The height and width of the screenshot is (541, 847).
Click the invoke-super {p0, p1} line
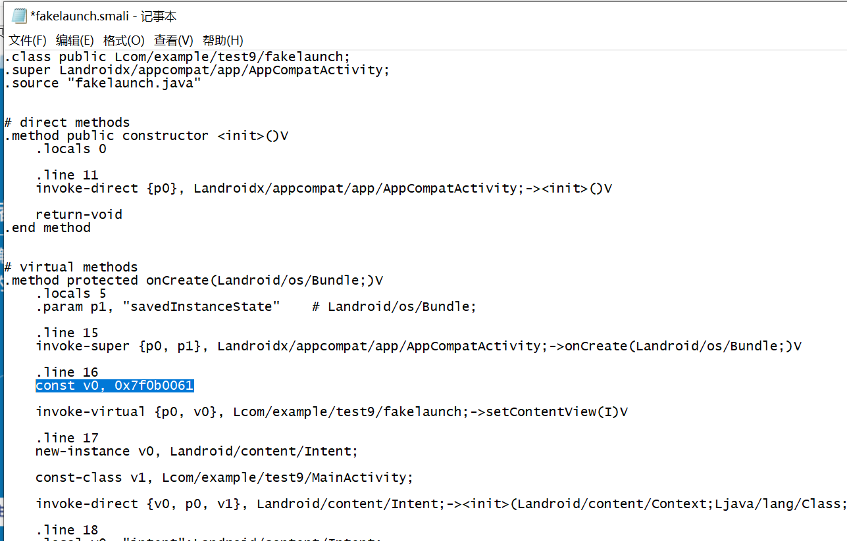(419, 346)
